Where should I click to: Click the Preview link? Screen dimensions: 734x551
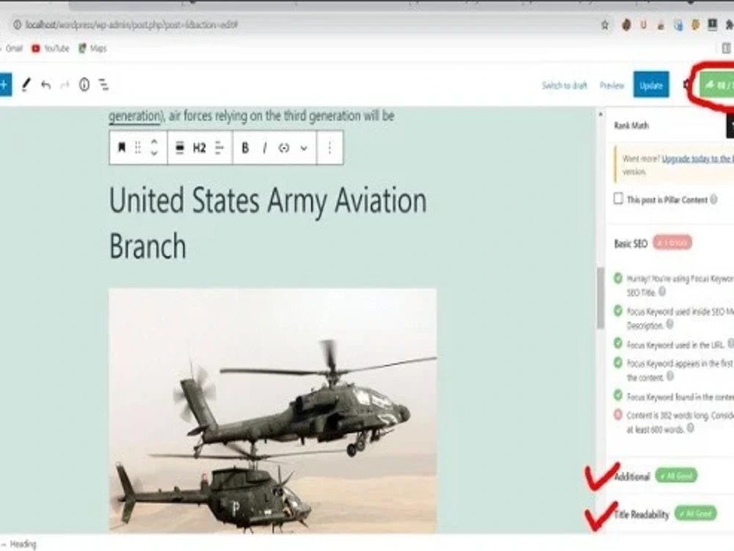click(612, 86)
